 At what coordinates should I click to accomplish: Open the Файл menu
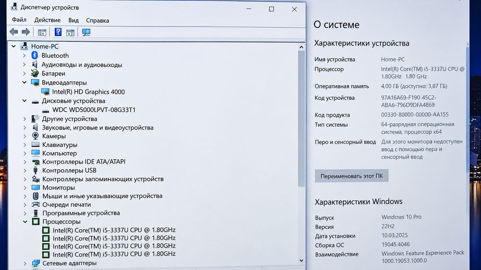tap(19, 20)
